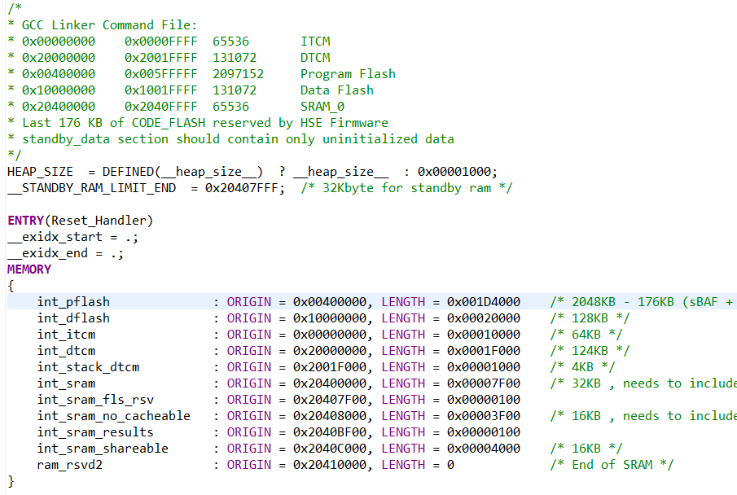Click the opening brace of the MEMORY block
Screen dimensions: 737x495
(x=11, y=286)
